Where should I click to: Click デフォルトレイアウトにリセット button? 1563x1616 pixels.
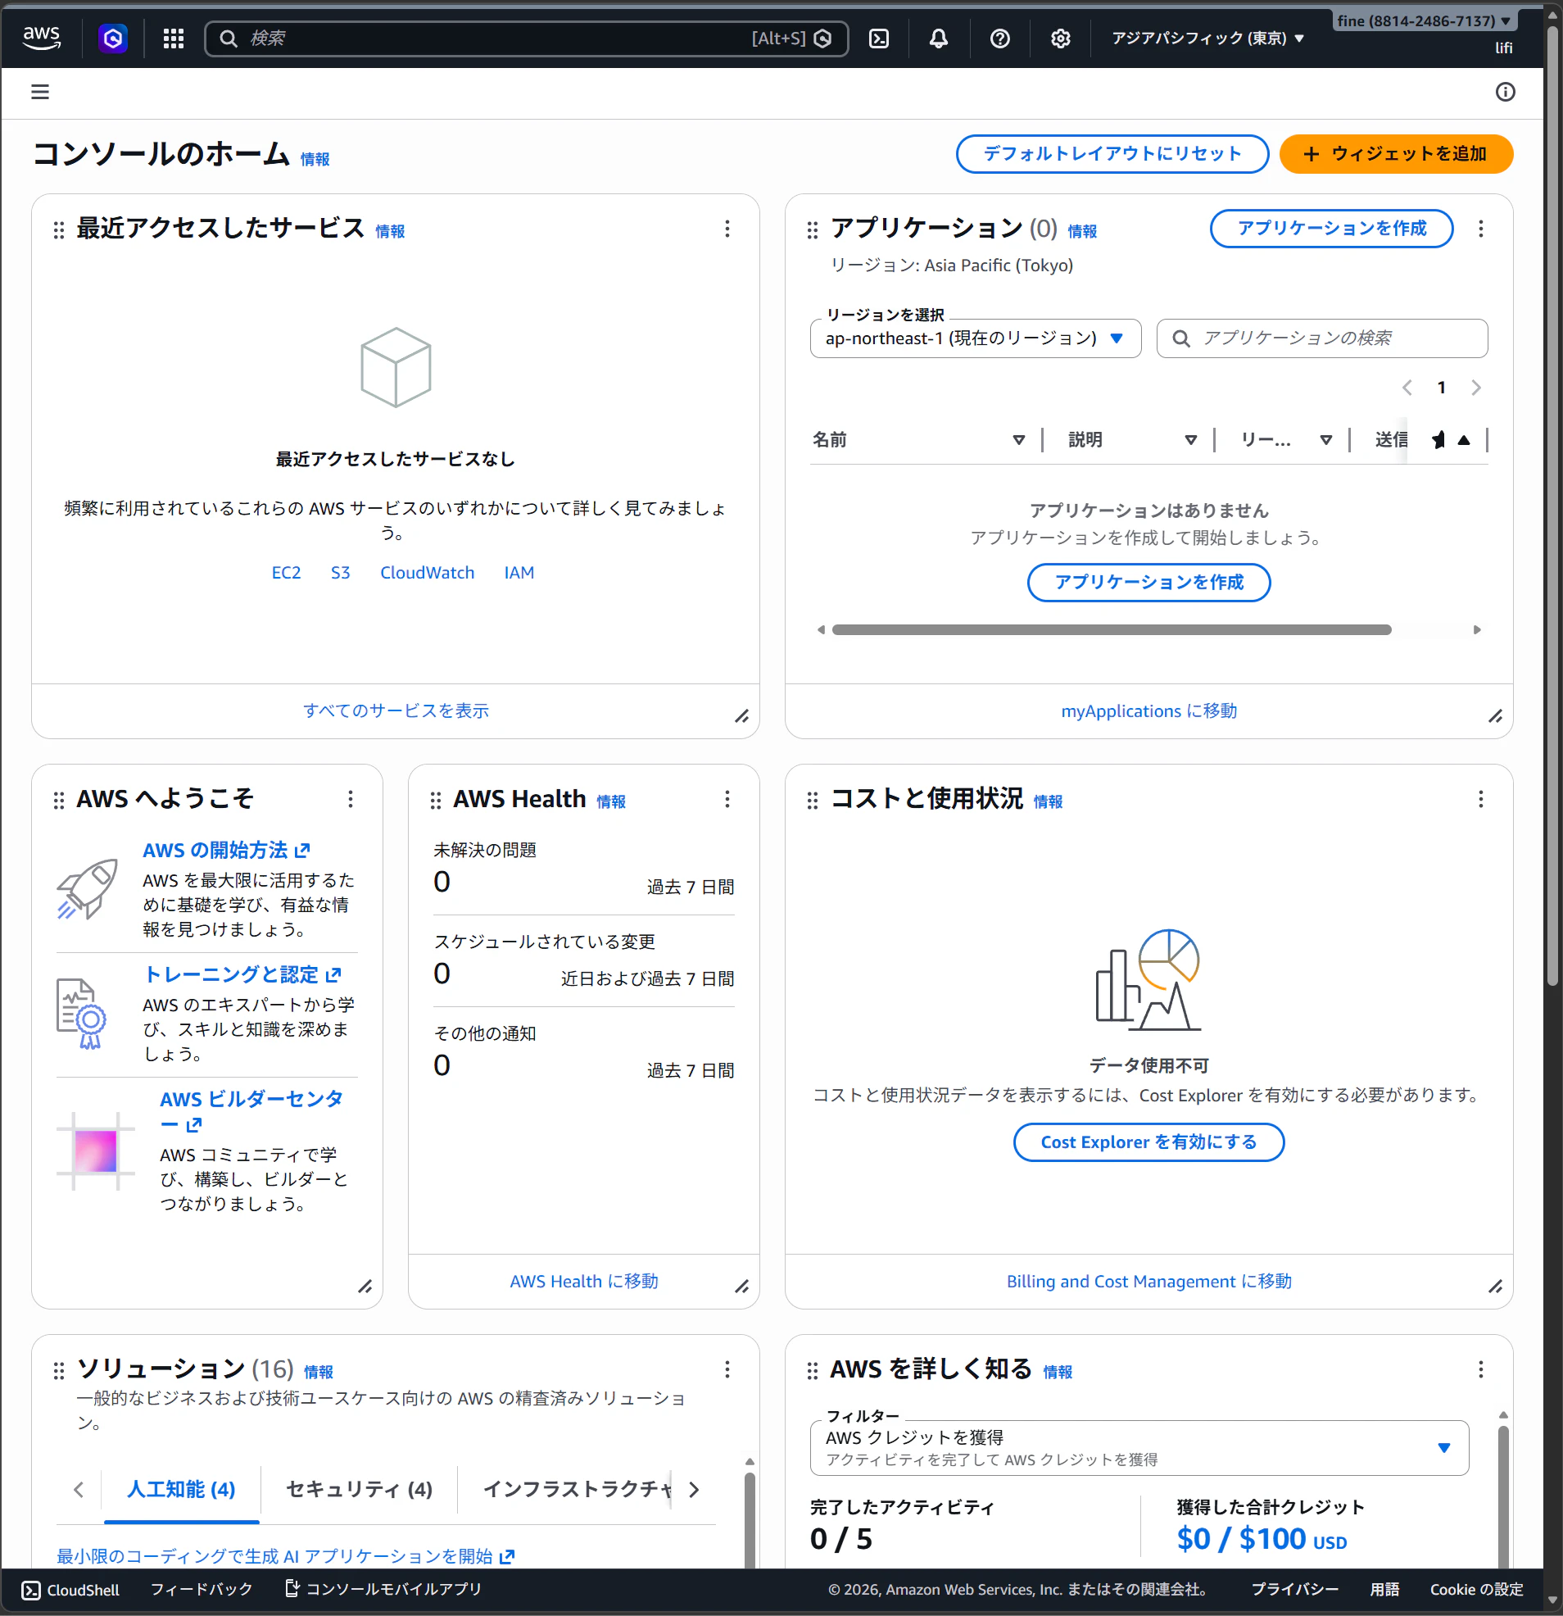click(x=1112, y=154)
